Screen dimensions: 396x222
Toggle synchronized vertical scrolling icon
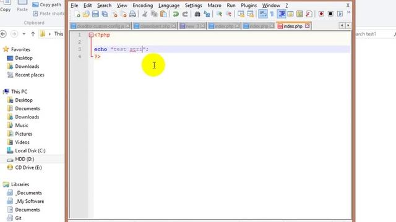click(241, 14)
